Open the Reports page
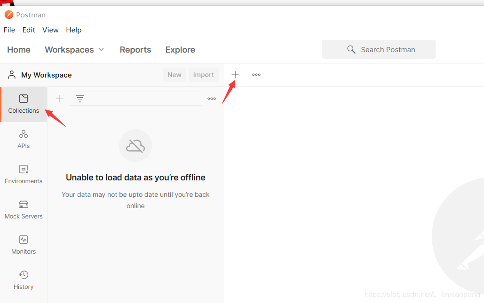This screenshot has height=303, width=484. [135, 50]
